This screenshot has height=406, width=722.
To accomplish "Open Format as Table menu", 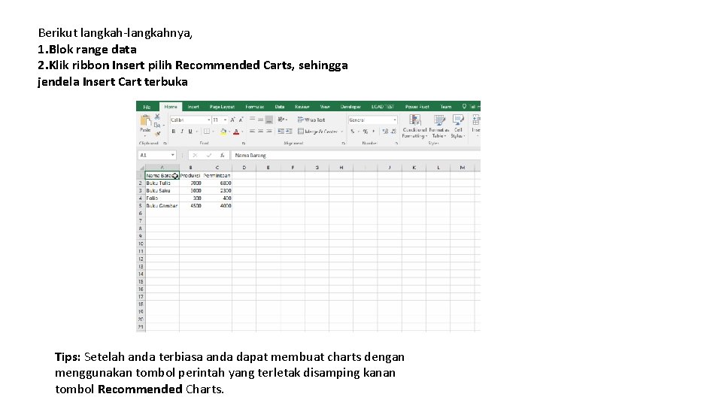I will click(438, 126).
